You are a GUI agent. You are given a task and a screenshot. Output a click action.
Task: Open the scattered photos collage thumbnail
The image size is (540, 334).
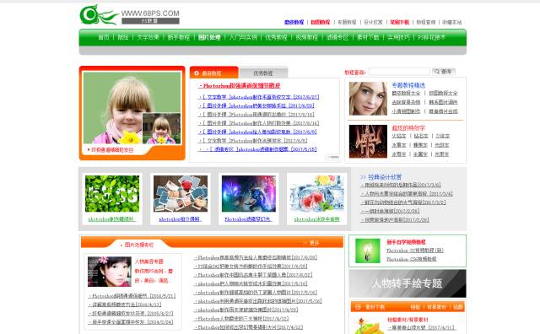tap(181, 193)
